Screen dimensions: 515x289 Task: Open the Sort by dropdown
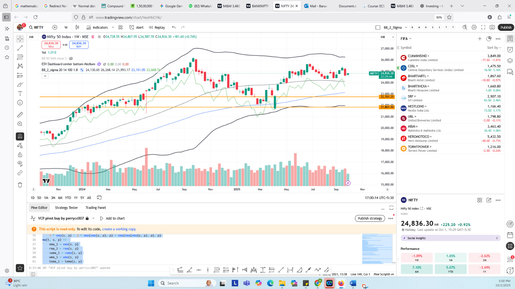coord(494,48)
